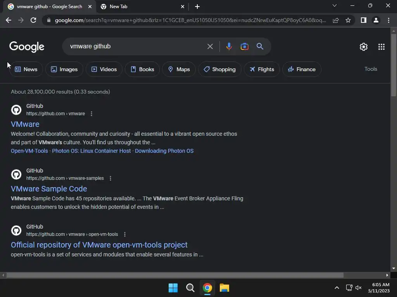This screenshot has width=397, height=297.
Task: Click the horizontal scrollbar thumb
Action: tap(175, 275)
